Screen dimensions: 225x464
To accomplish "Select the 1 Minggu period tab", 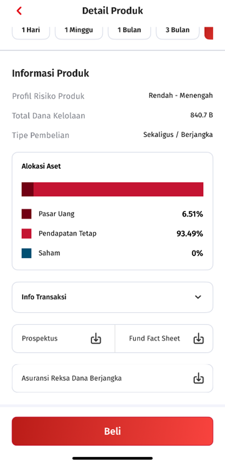I will (x=79, y=30).
